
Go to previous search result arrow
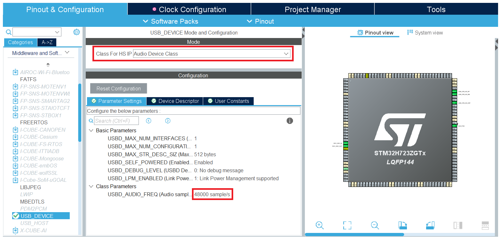pos(148,121)
